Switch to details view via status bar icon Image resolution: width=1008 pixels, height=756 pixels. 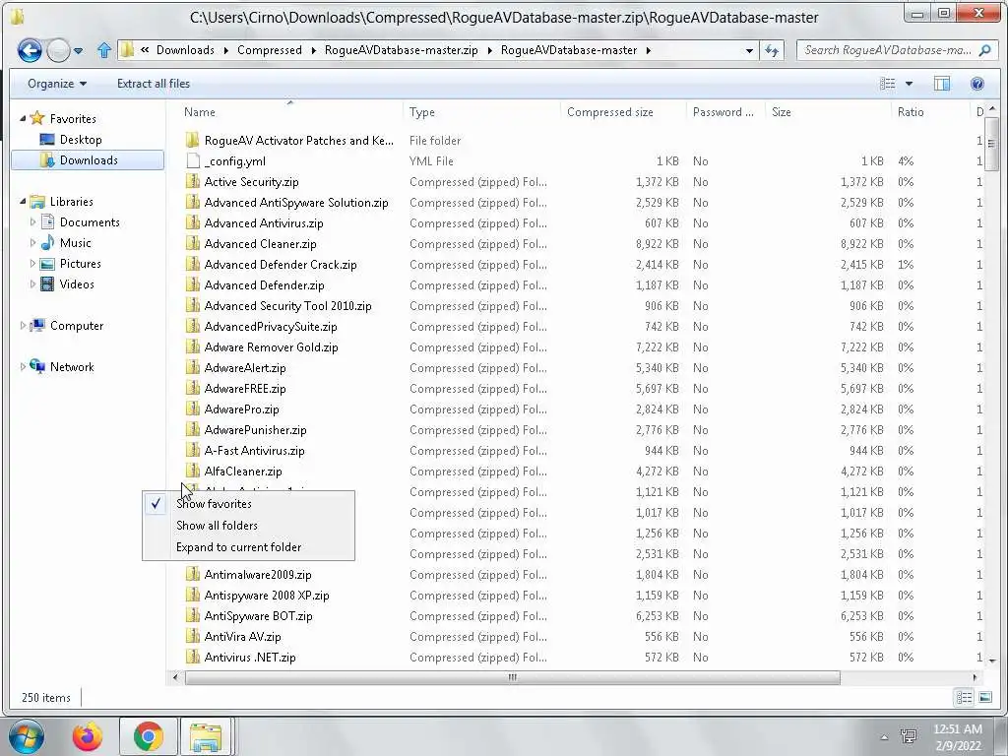tap(964, 697)
